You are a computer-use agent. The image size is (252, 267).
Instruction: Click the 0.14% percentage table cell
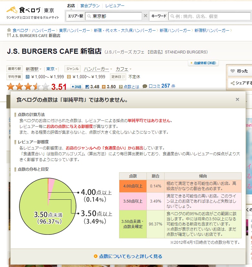(156, 186)
